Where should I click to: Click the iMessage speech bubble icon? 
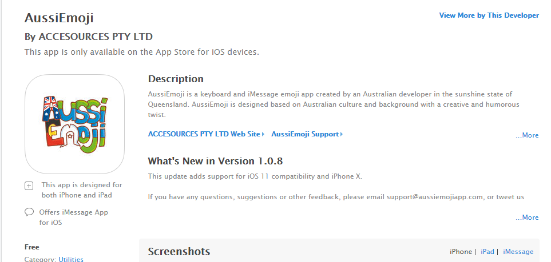point(29,212)
